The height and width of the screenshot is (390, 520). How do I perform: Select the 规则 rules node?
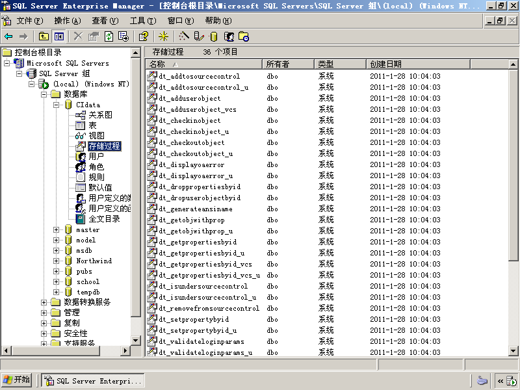click(96, 177)
